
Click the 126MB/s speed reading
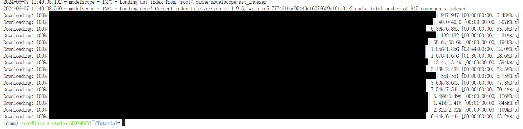pyautogui.click(x=509, y=96)
